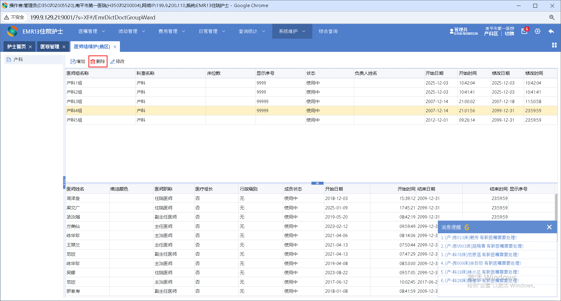Switch to the 护士首页 tab

tap(16, 47)
